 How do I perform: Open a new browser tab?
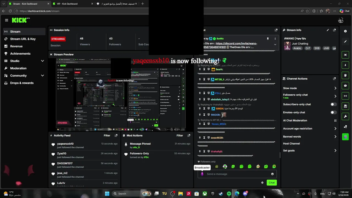coord(142,4)
